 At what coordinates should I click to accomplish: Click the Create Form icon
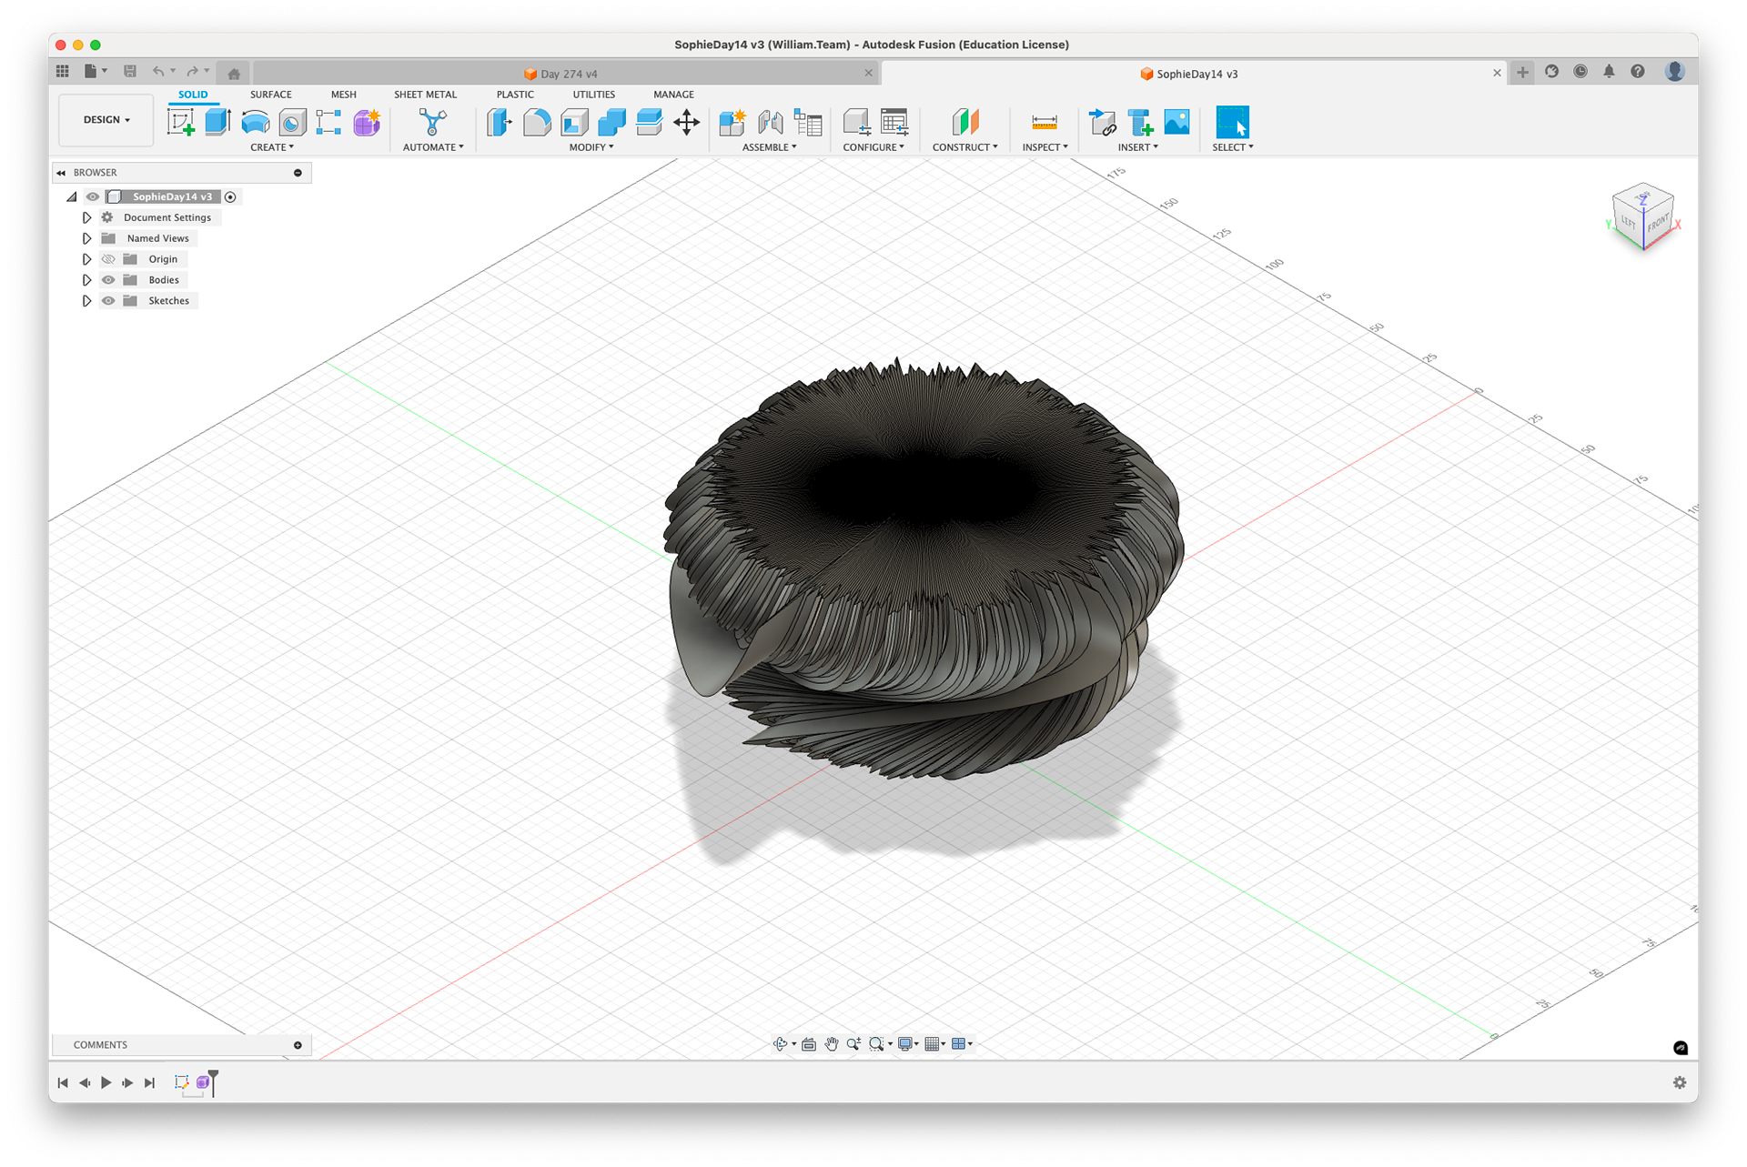[x=367, y=122]
